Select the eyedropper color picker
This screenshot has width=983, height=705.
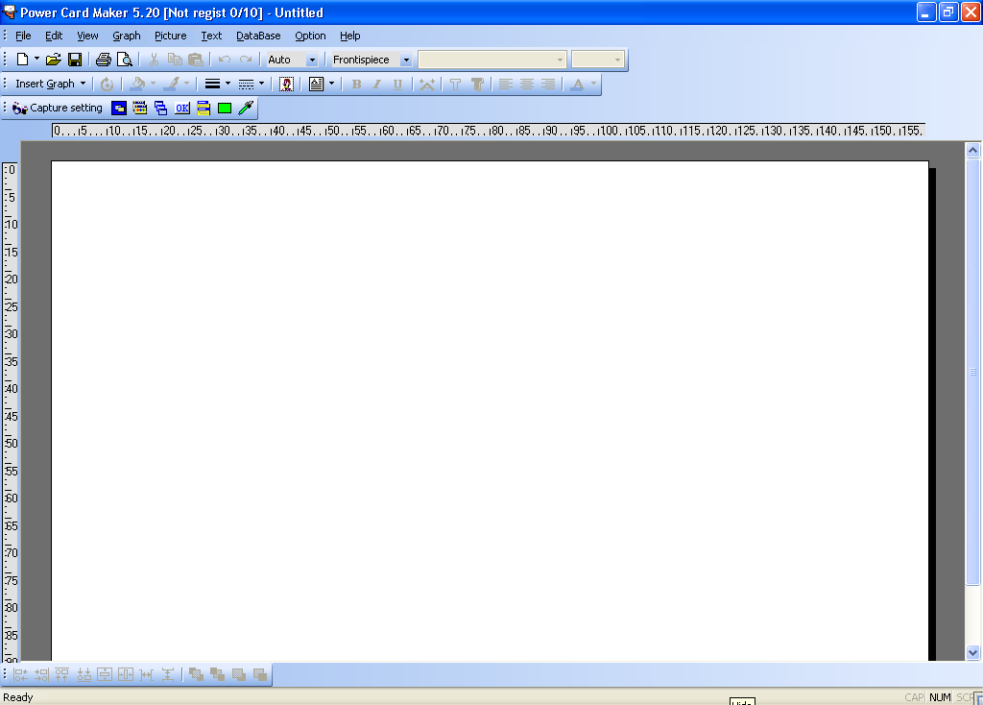pyautogui.click(x=246, y=108)
